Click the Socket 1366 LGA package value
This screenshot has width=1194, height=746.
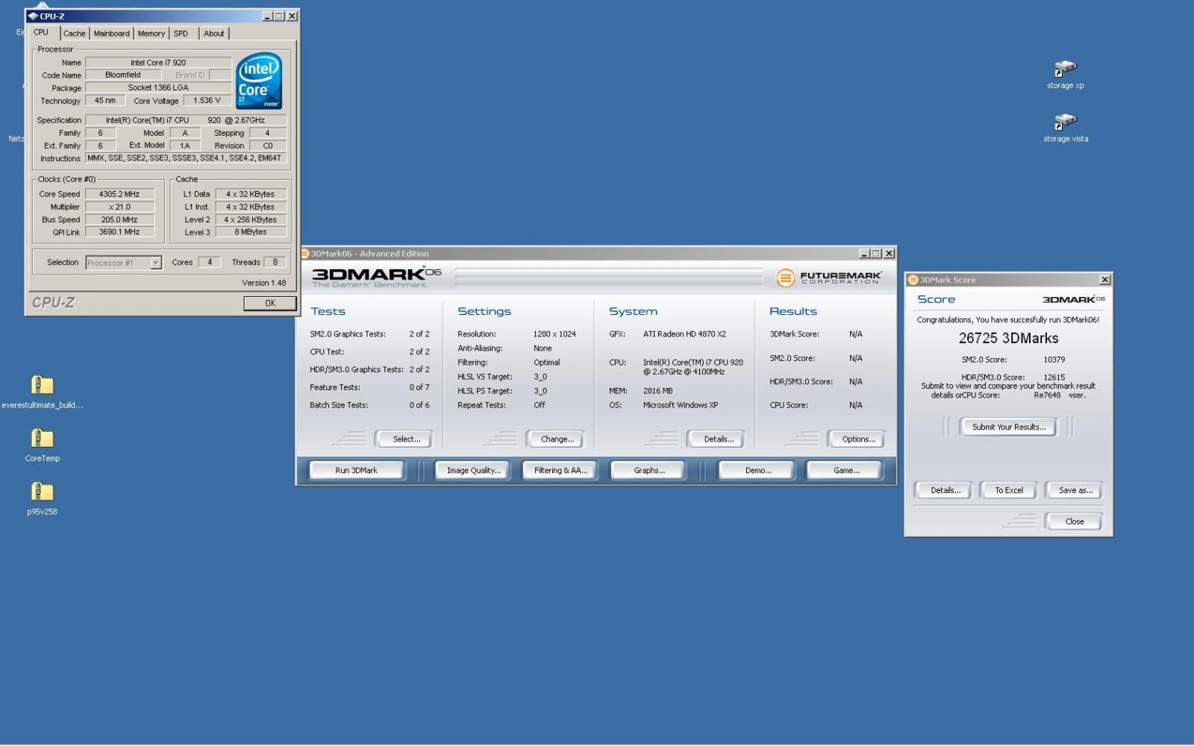(x=158, y=87)
